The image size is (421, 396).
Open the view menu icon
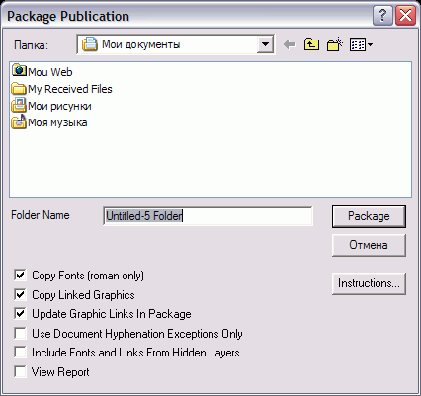pos(361,44)
